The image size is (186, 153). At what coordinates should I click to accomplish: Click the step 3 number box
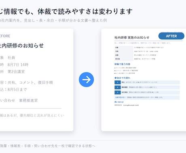click(x=118, y=92)
